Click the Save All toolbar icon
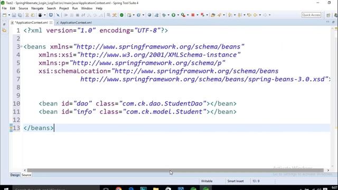 (20, 15)
